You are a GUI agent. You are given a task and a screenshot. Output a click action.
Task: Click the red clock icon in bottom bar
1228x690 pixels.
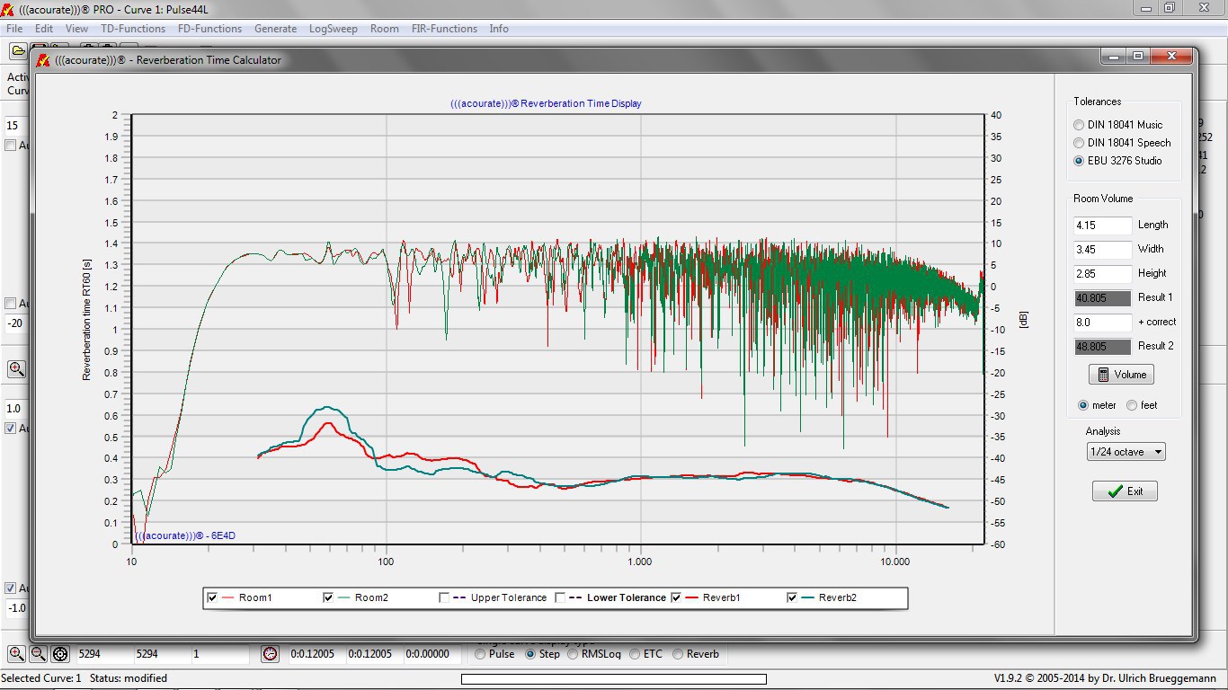[x=271, y=654]
